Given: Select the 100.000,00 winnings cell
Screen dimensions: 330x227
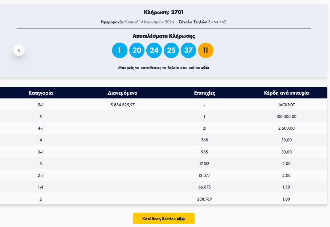Looking at the screenshot, I should coord(286,117).
